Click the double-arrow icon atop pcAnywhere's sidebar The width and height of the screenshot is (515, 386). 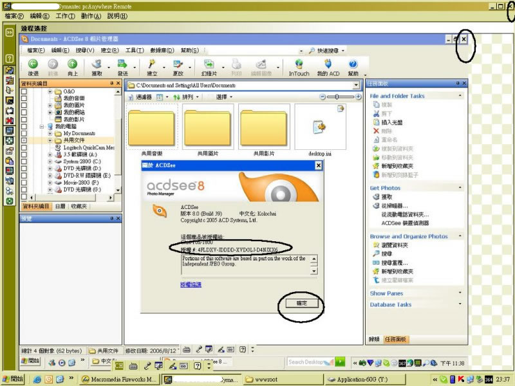pyautogui.click(x=10, y=32)
